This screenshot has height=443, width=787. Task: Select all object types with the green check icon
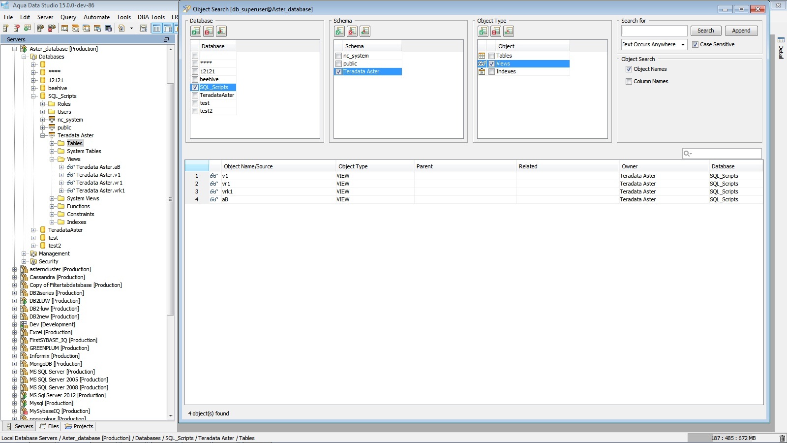coord(483,32)
